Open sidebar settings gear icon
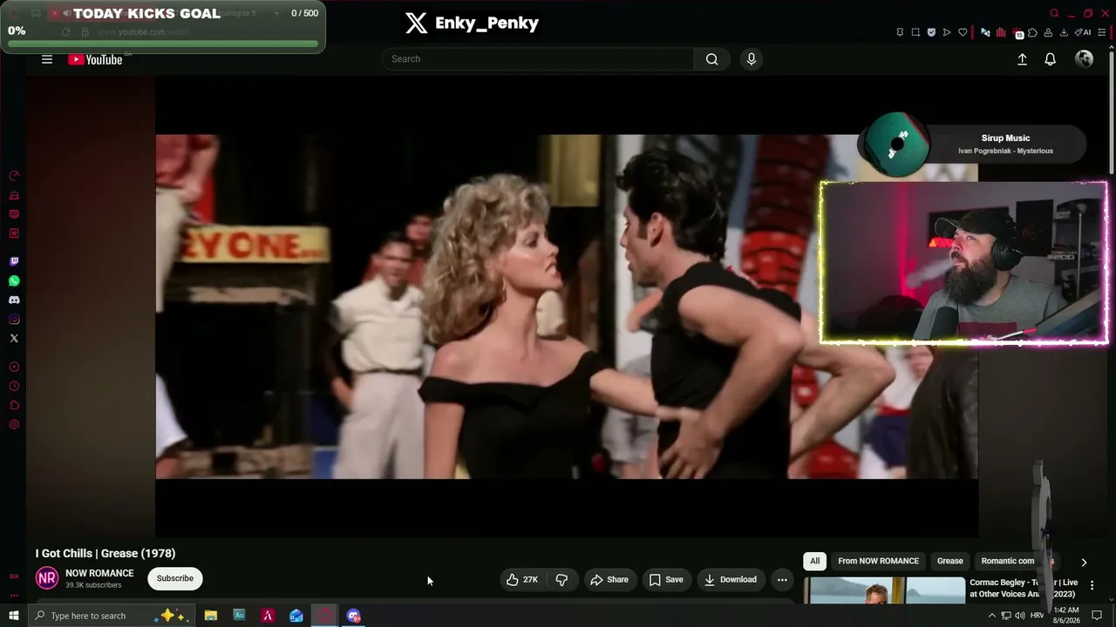Viewport: 1116px width, 627px height. (14, 424)
